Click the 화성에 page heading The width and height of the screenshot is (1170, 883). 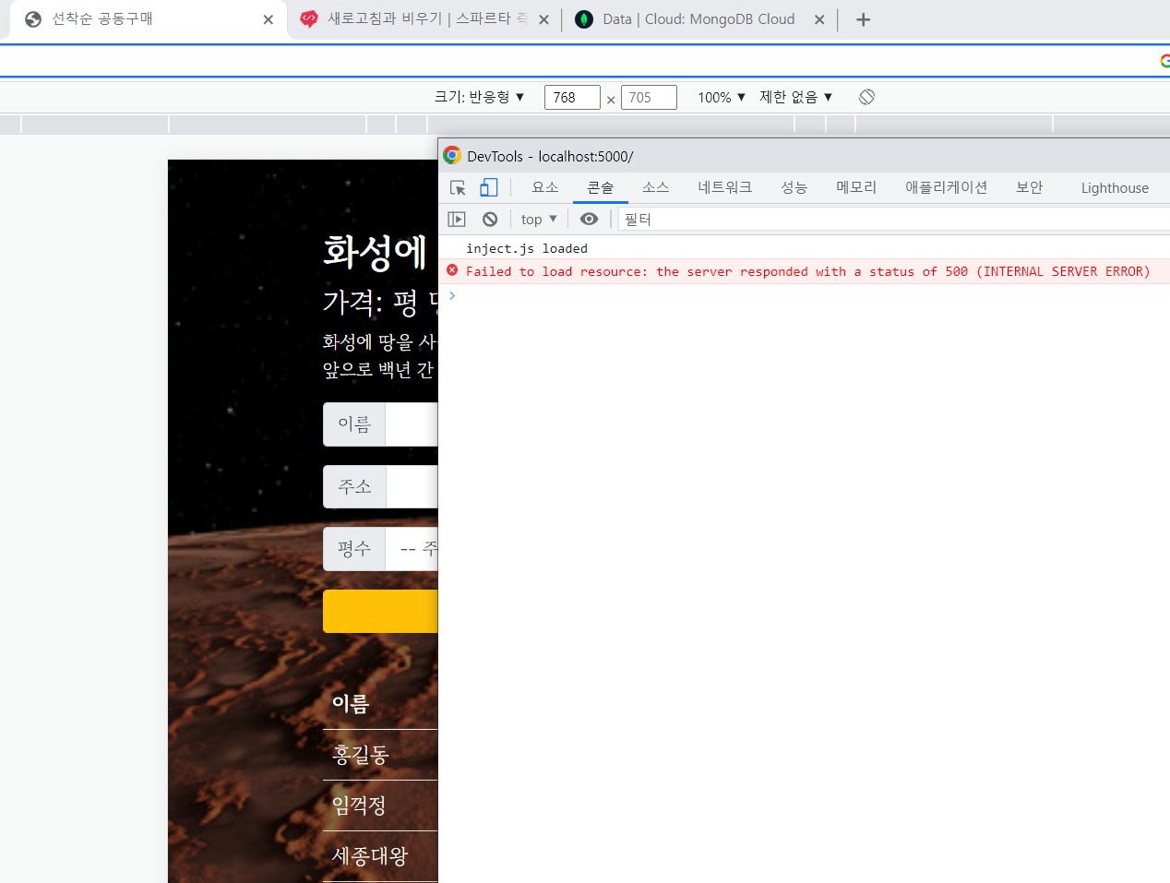376,252
